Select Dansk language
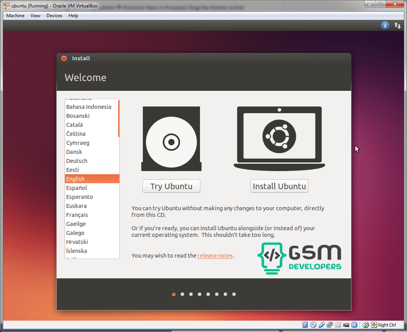Image resolution: width=407 pixels, height=332 pixels. (92, 152)
